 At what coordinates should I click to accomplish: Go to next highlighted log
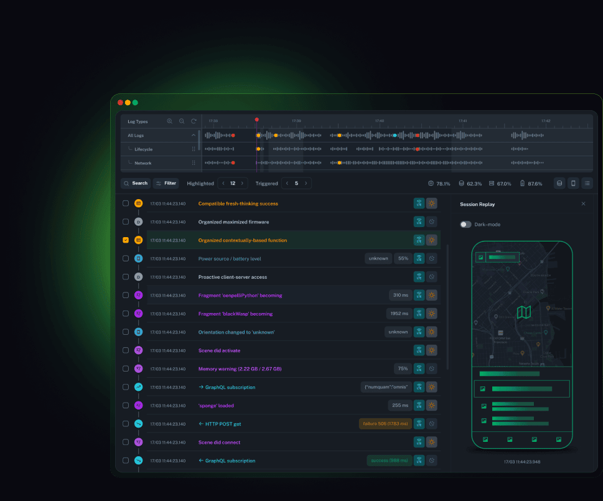pyautogui.click(x=242, y=184)
